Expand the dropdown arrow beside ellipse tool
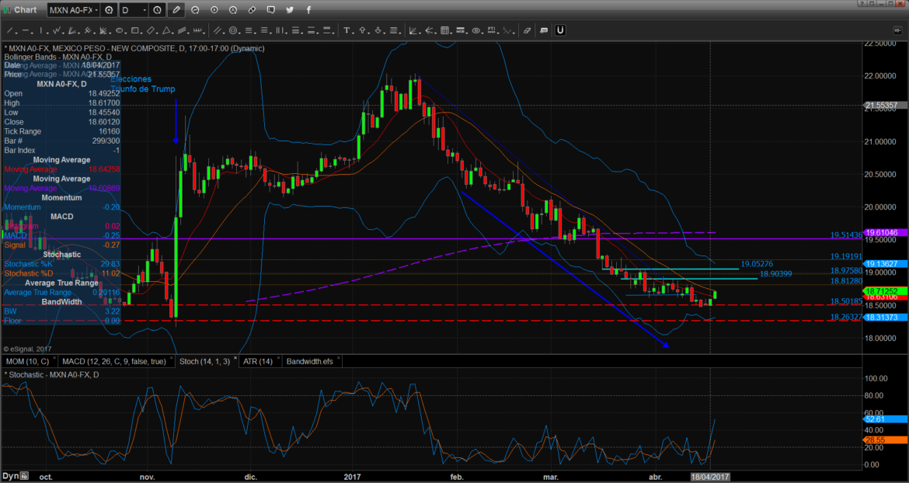 click(126, 33)
